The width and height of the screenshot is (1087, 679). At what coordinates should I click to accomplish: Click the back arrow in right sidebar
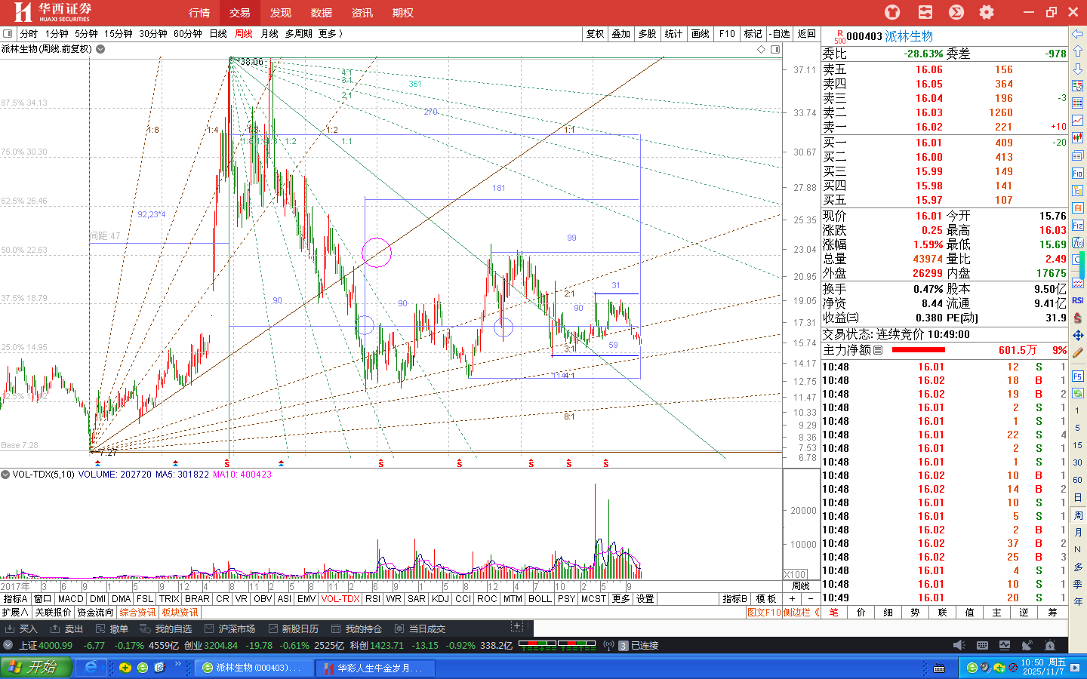click(1078, 34)
